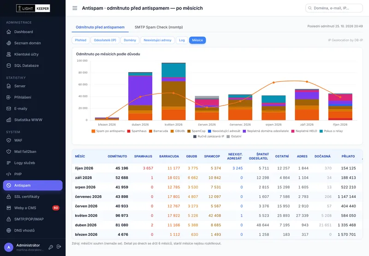Viewport: 369px width, 256px height.
Task: Click the orange line point over srpen 2026
Action: 274,82
